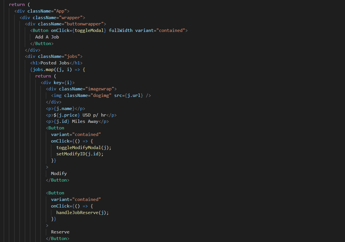The width and height of the screenshot is (345, 242).
Task: Click the "Modify" button label text
Action: [x=59, y=173]
